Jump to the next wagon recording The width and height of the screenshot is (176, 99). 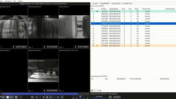click(58, 97)
